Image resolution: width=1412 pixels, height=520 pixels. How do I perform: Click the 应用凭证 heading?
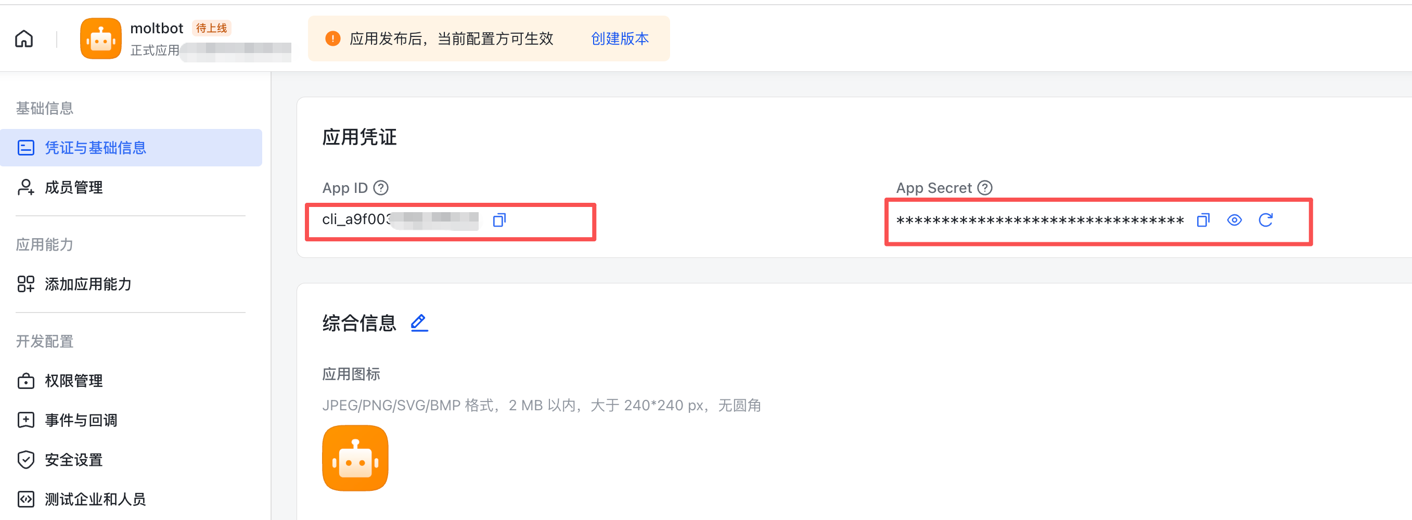point(360,137)
